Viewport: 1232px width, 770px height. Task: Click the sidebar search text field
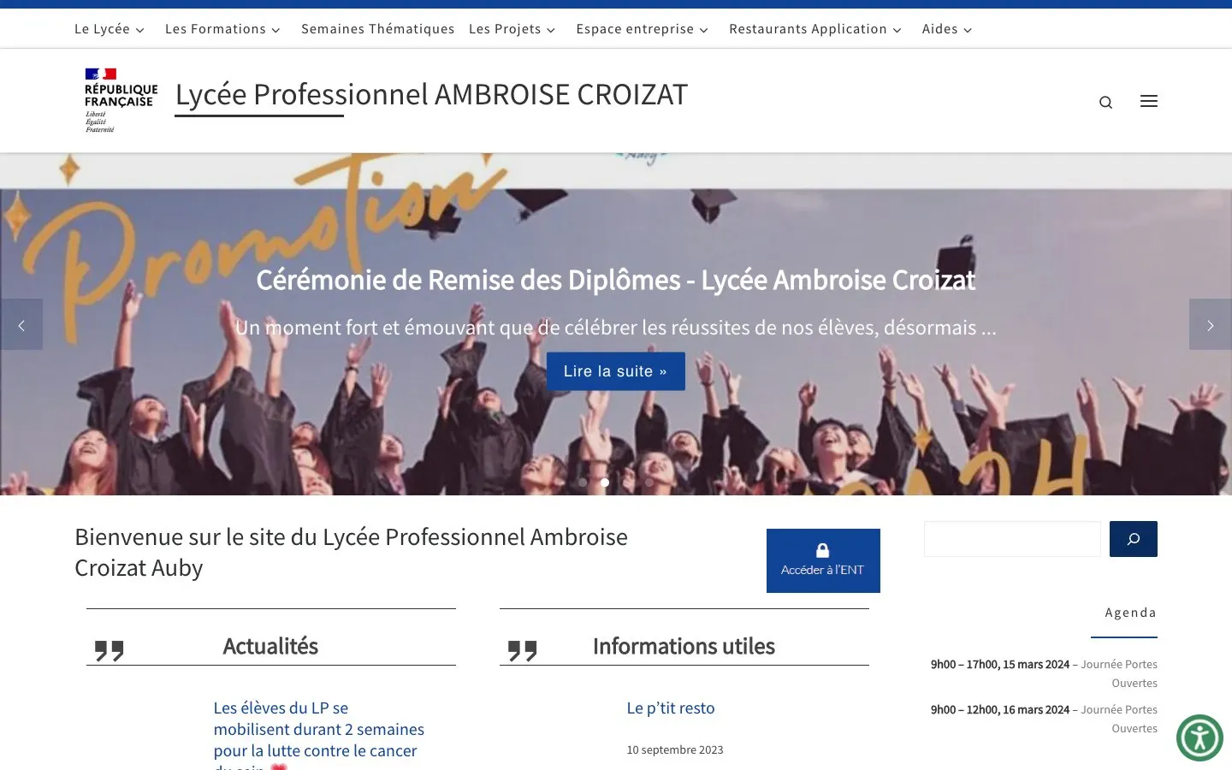pos(1012,539)
